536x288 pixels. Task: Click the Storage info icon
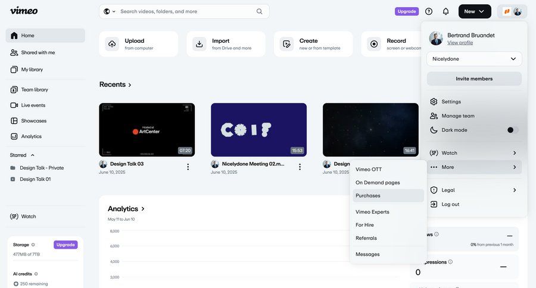coord(33,245)
